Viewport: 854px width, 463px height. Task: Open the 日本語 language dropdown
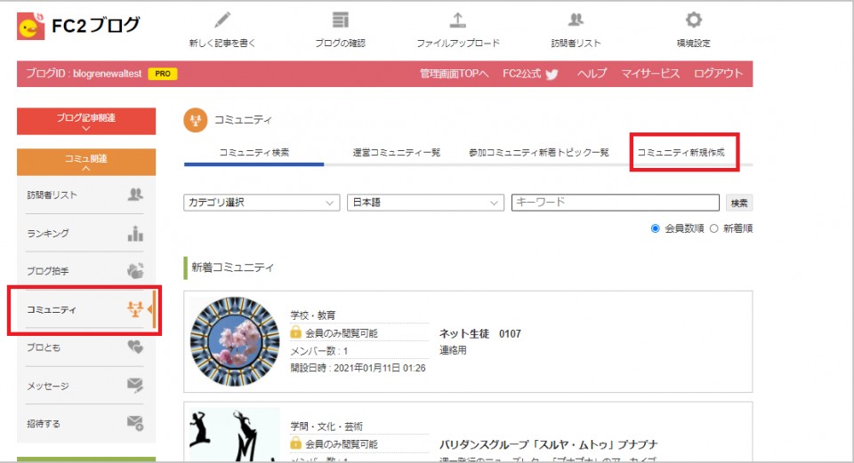pos(425,203)
